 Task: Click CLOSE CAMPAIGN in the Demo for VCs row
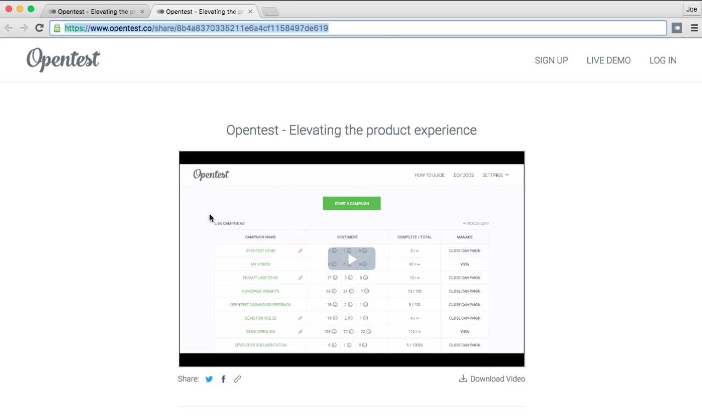click(465, 319)
